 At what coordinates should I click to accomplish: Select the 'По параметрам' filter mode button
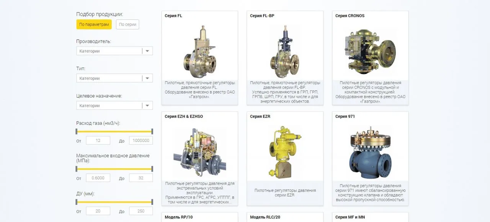coord(94,24)
